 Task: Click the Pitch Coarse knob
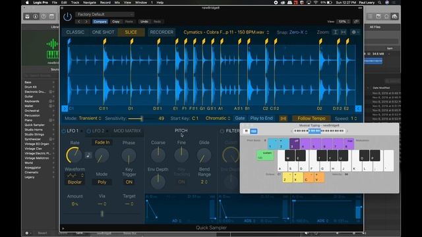coord(158,155)
